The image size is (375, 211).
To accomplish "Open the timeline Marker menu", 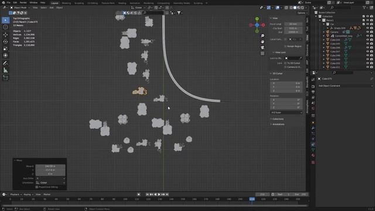I will click(x=47, y=195).
